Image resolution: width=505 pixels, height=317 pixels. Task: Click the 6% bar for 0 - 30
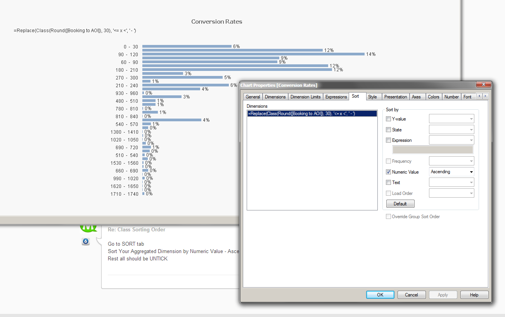pyautogui.click(x=187, y=46)
